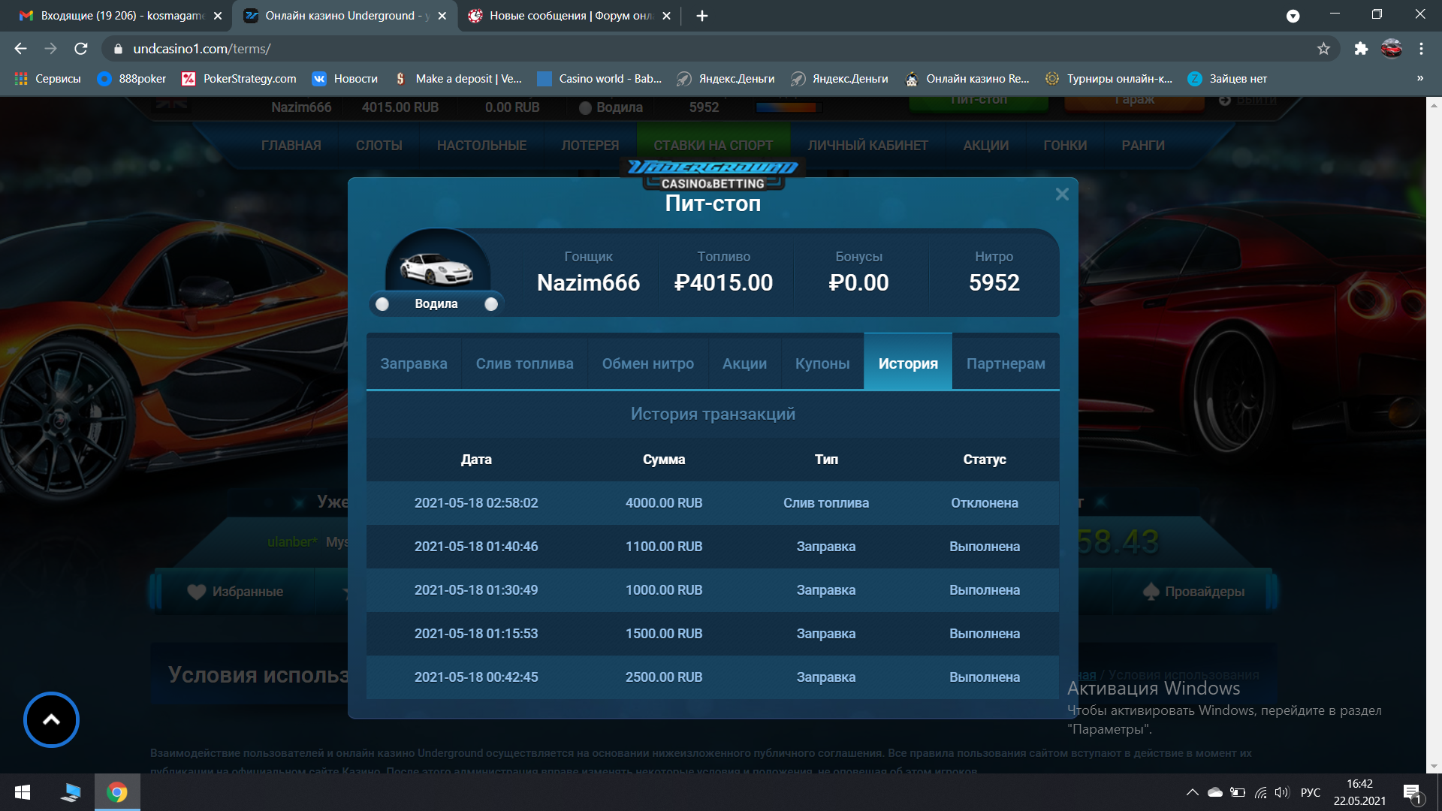Switch to Форум Новые сообщения tab
This screenshot has width=1442, height=811.
pyautogui.click(x=571, y=16)
